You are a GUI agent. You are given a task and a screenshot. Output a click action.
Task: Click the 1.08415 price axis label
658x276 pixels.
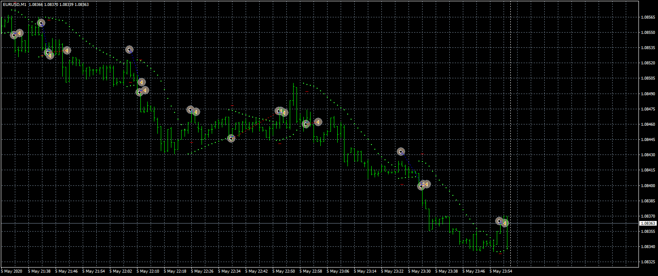[648, 170]
